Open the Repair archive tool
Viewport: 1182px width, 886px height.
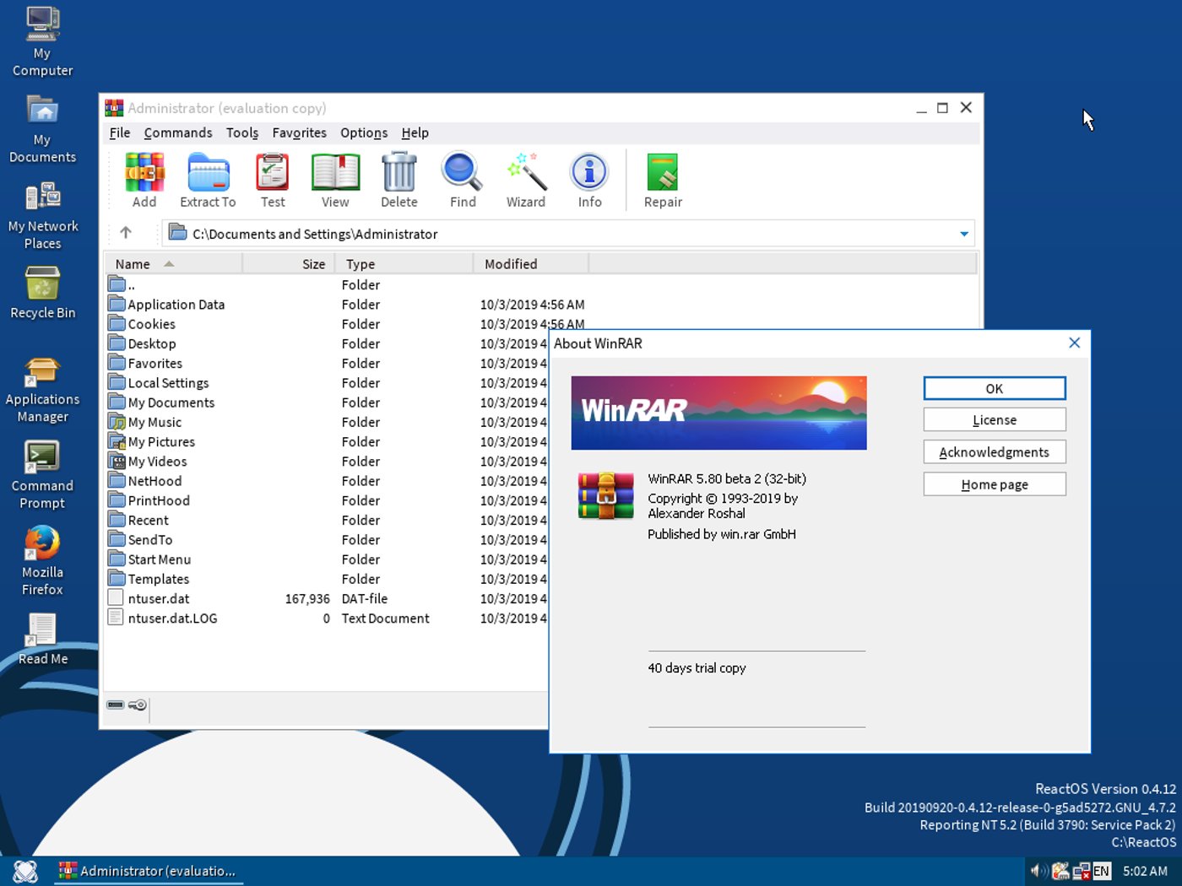coord(662,179)
